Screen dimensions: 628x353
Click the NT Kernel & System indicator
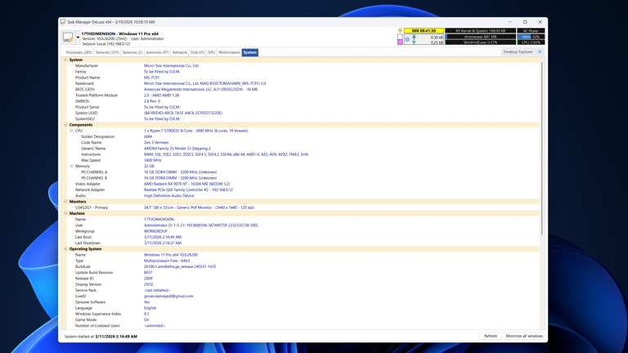coord(481,31)
